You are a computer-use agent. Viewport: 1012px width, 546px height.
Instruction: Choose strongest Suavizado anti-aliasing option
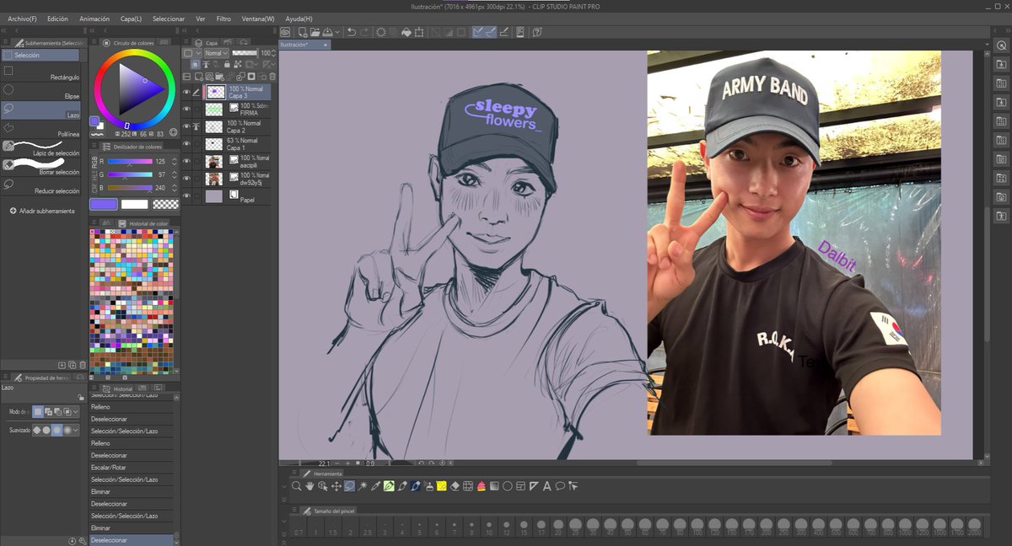click(68, 430)
